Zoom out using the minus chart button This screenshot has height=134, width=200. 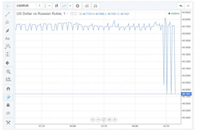98,120
